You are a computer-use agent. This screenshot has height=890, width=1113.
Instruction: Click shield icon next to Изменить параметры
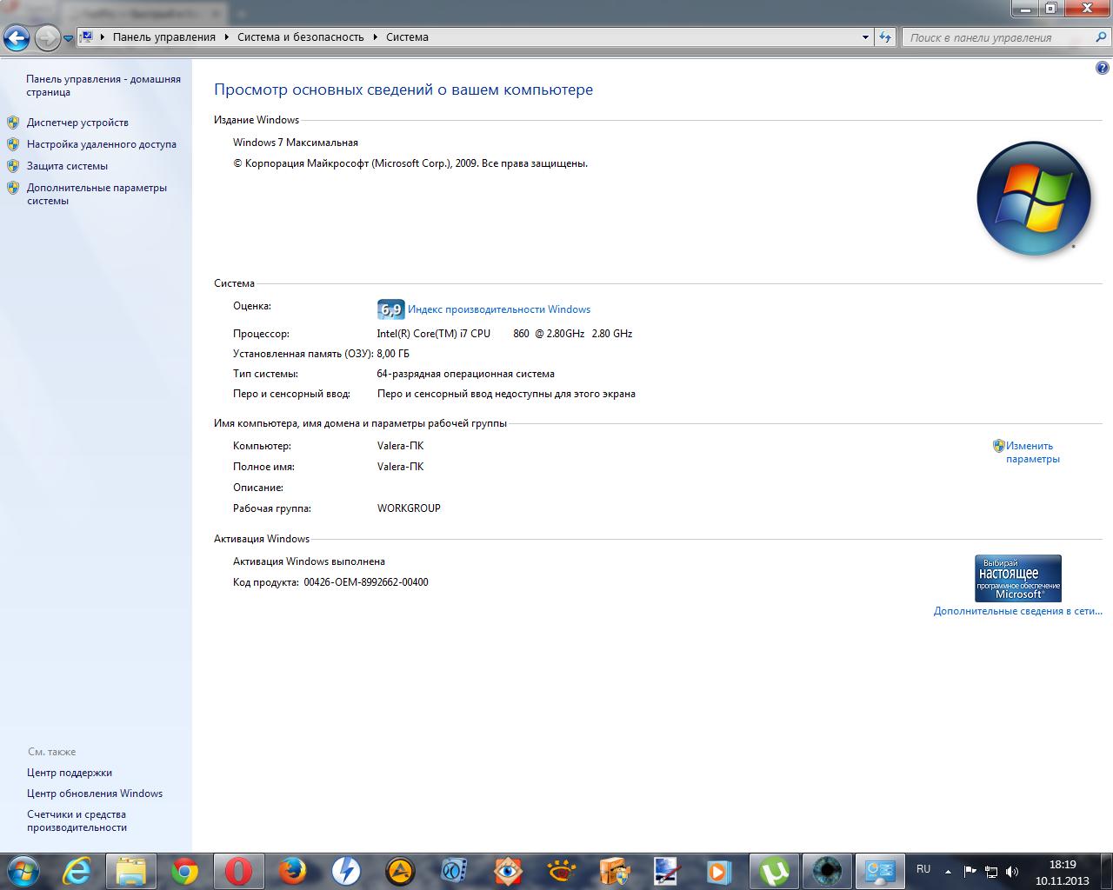(x=999, y=446)
